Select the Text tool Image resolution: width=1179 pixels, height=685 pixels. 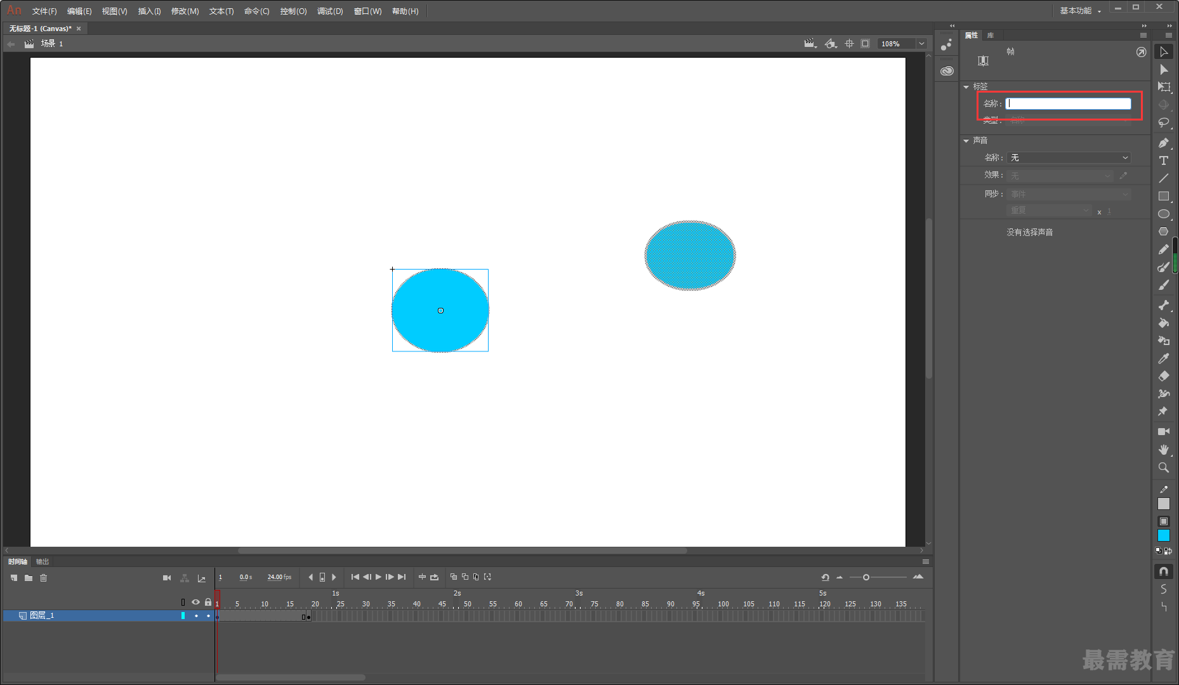[x=1163, y=160]
